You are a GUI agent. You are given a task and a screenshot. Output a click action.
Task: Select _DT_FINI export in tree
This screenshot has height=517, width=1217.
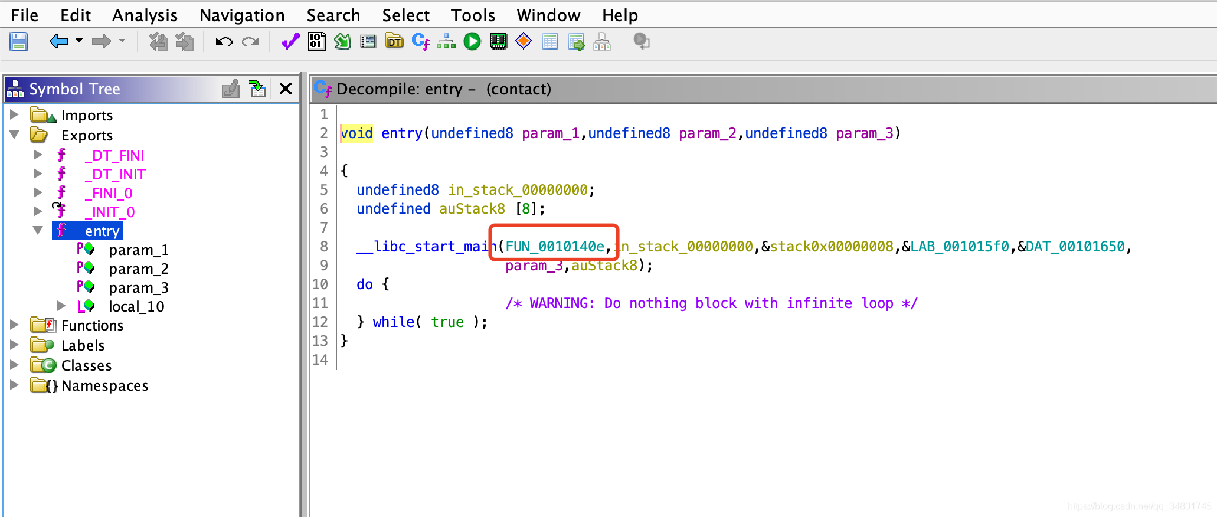[x=114, y=155]
